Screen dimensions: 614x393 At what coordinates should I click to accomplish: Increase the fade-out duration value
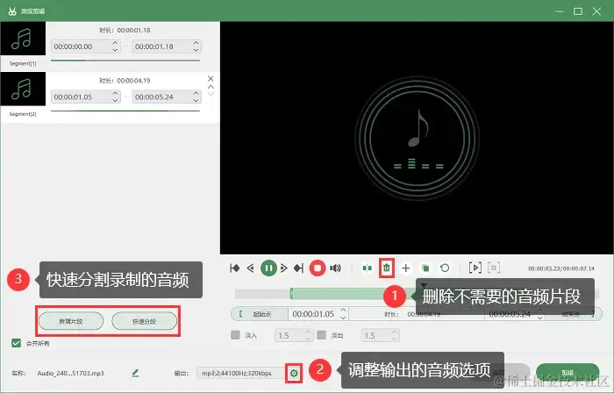pyautogui.click(x=395, y=332)
